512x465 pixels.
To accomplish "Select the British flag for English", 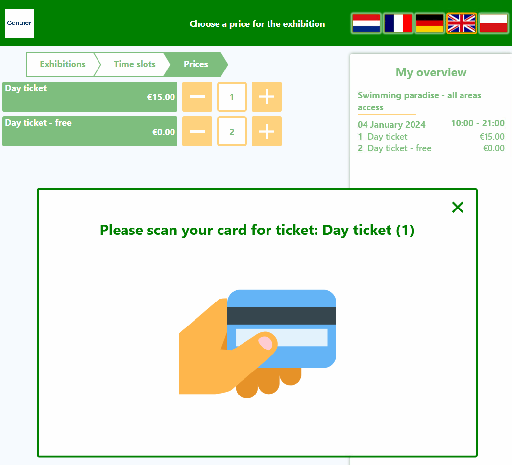I will 462,23.
